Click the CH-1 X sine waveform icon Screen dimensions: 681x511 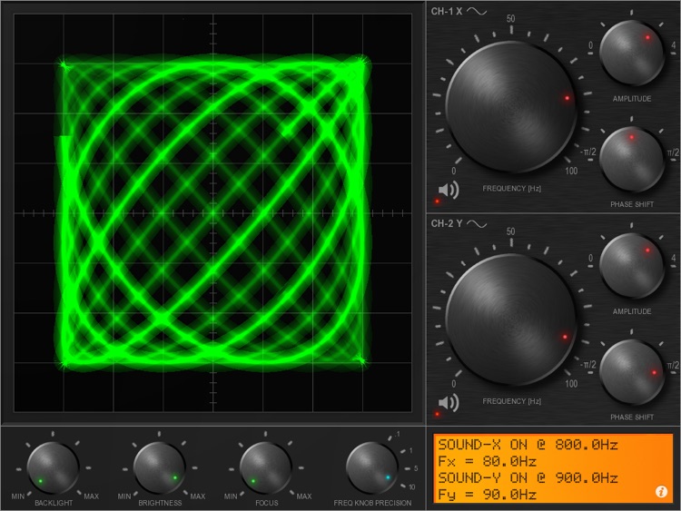tap(477, 12)
